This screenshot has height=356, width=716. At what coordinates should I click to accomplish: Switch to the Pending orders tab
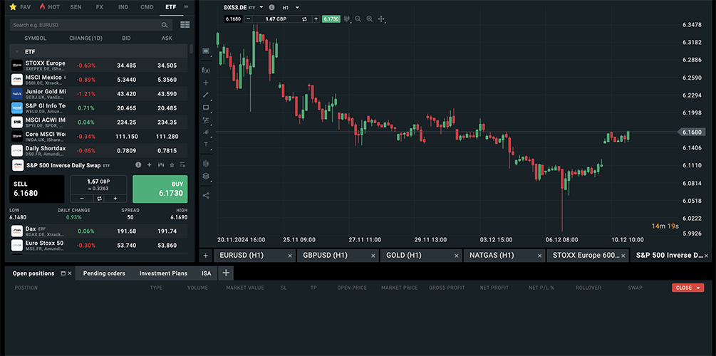pos(104,273)
